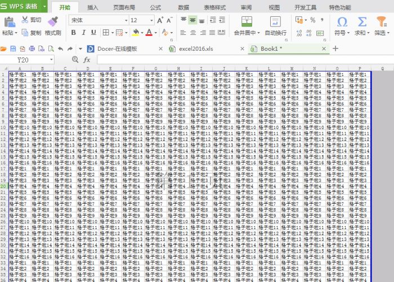394x282 pixels.
Task: Click the Merge and Center icon
Action: (x=247, y=21)
